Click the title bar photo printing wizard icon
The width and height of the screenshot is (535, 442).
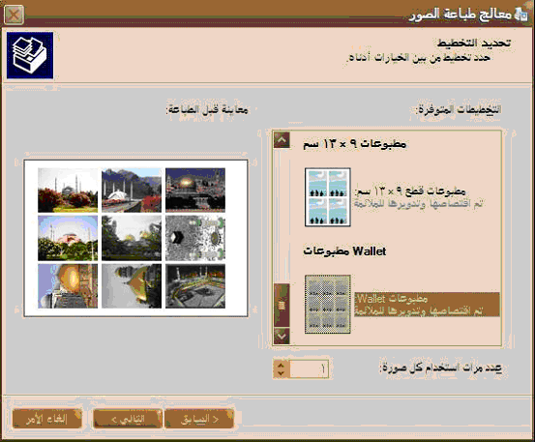520,15
